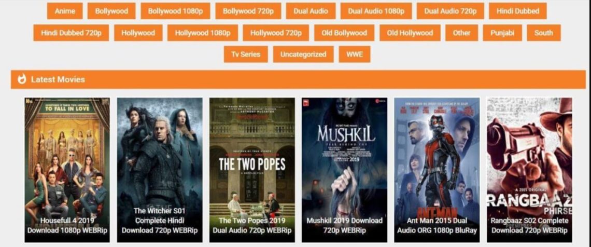Open the Hindi Dubbed category
Screen dimensions: 591x247
[517, 11]
